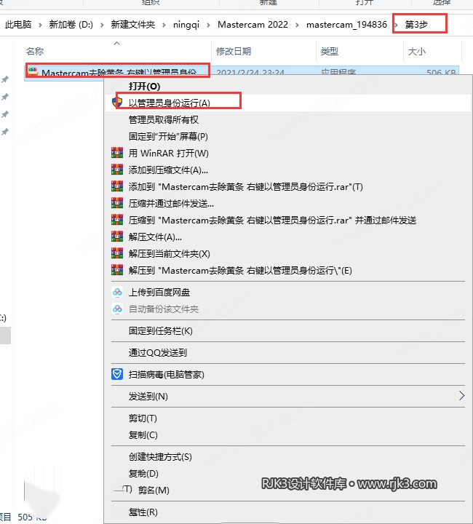Sort by the 大小 column header
Image resolution: width=473 pixels, height=524 pixels.
coord(416,51)
